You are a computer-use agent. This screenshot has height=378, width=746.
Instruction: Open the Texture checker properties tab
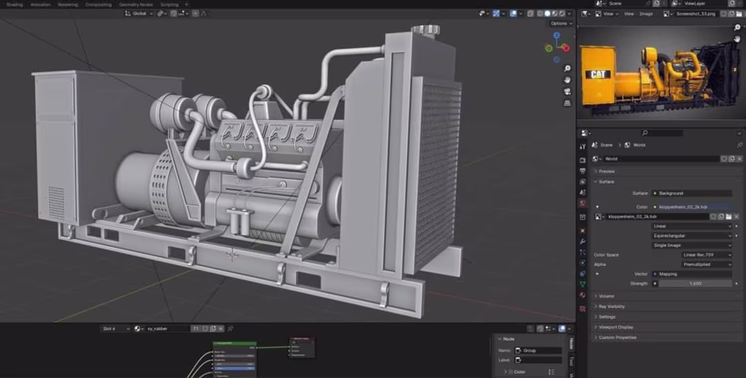click(x=583, y=309)
